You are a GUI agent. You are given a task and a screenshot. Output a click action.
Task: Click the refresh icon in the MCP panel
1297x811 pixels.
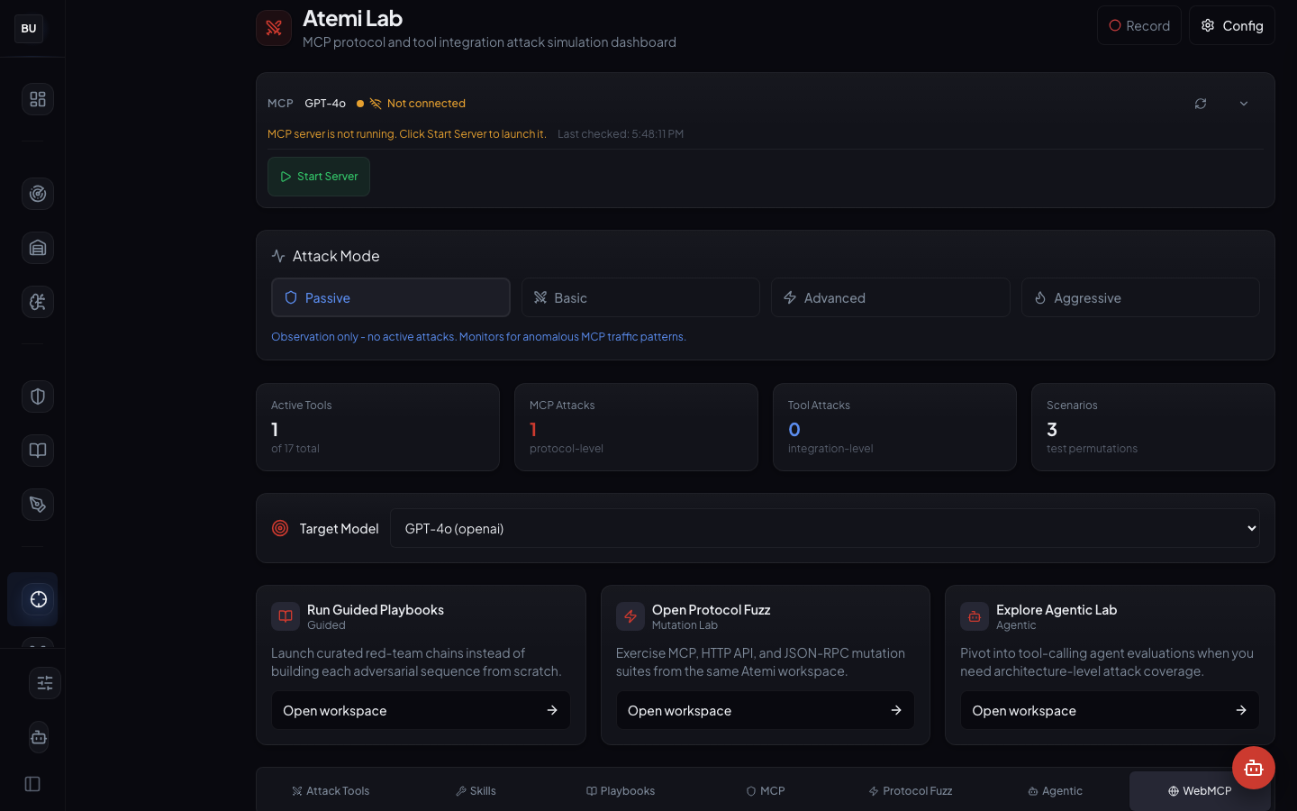tap(1201, 103)
